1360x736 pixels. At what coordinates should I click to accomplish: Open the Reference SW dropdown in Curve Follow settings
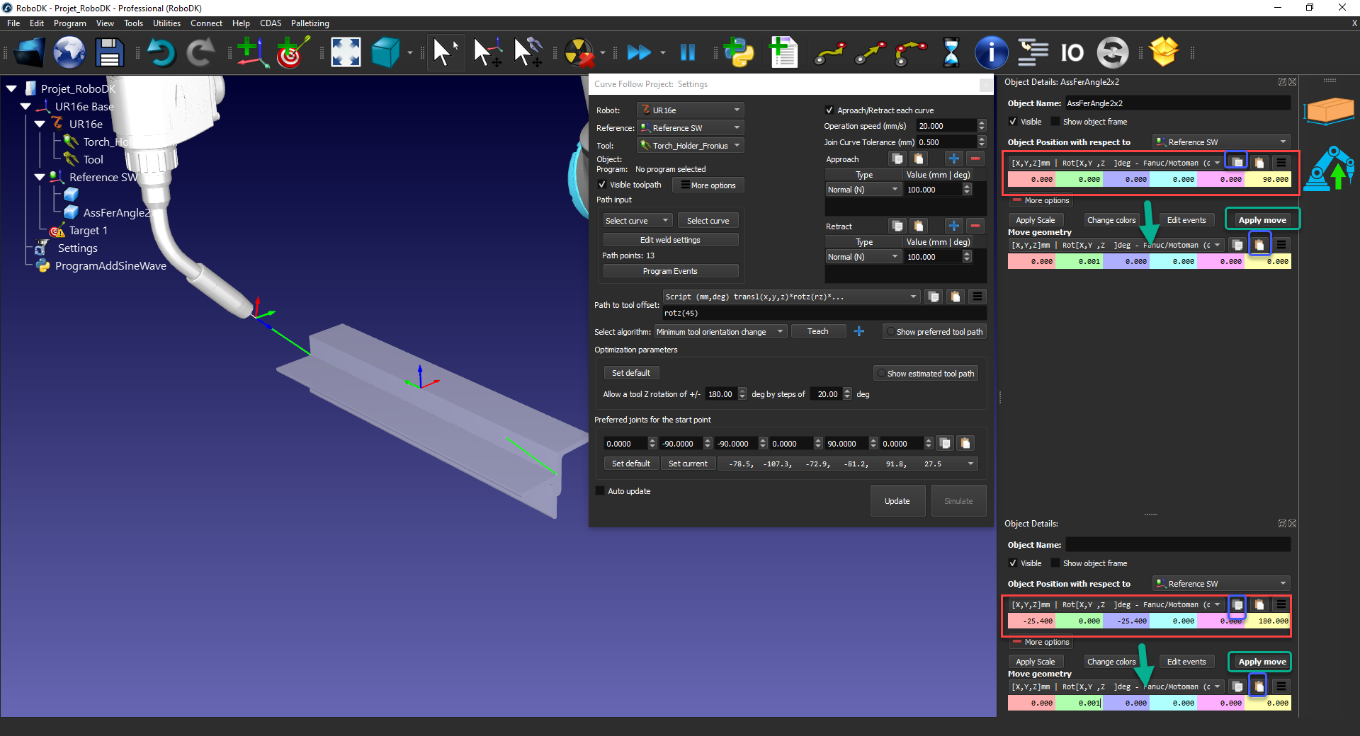click(x=690, y=128)
